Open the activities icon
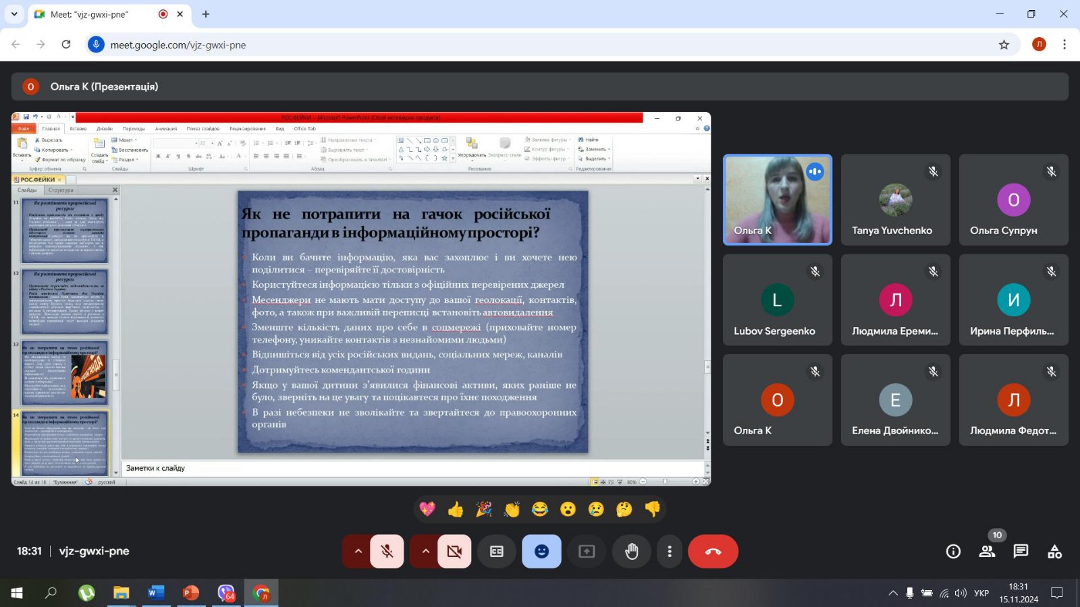 [1054, 552]
